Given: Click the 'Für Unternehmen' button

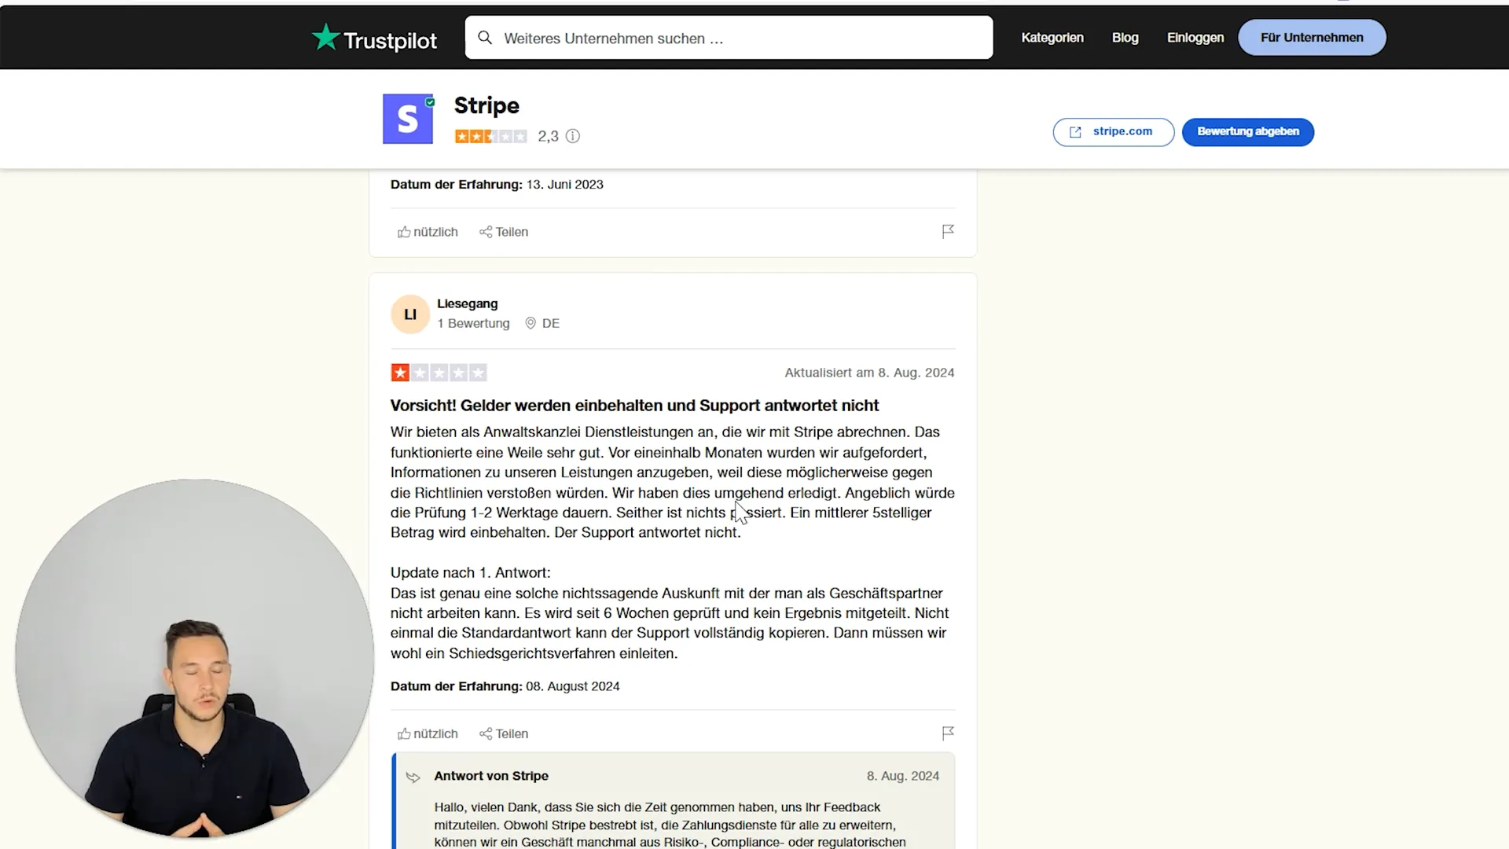Looking at the screenshot, I should coord(1312,38).
